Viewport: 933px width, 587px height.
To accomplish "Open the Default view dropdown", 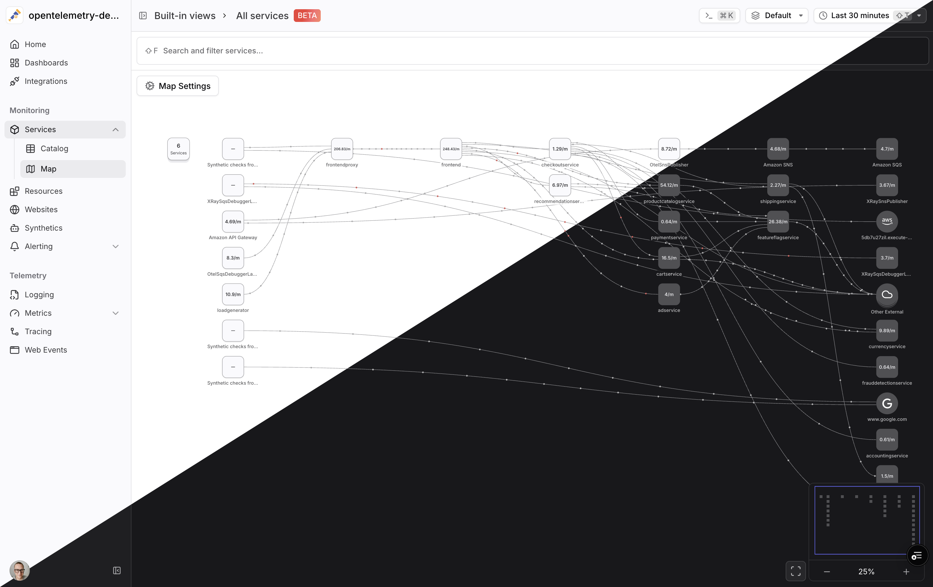I will pyautogui.click(x=776, y=16).
